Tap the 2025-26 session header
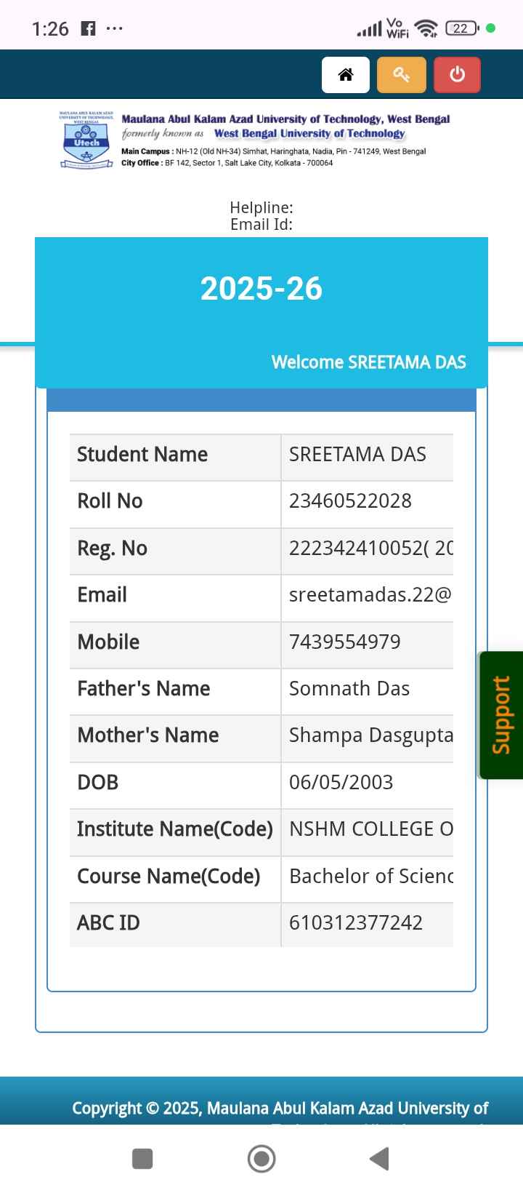Screen dimensions: 523x1193 [x=261, y=289]
